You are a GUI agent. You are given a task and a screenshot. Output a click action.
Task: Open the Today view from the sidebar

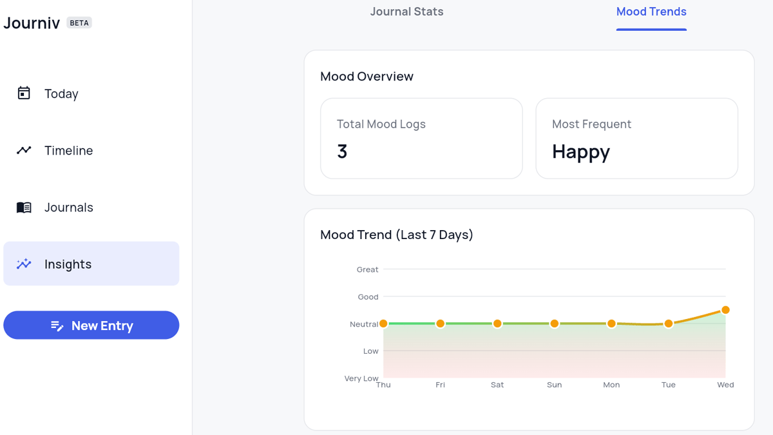click(61, 93)
